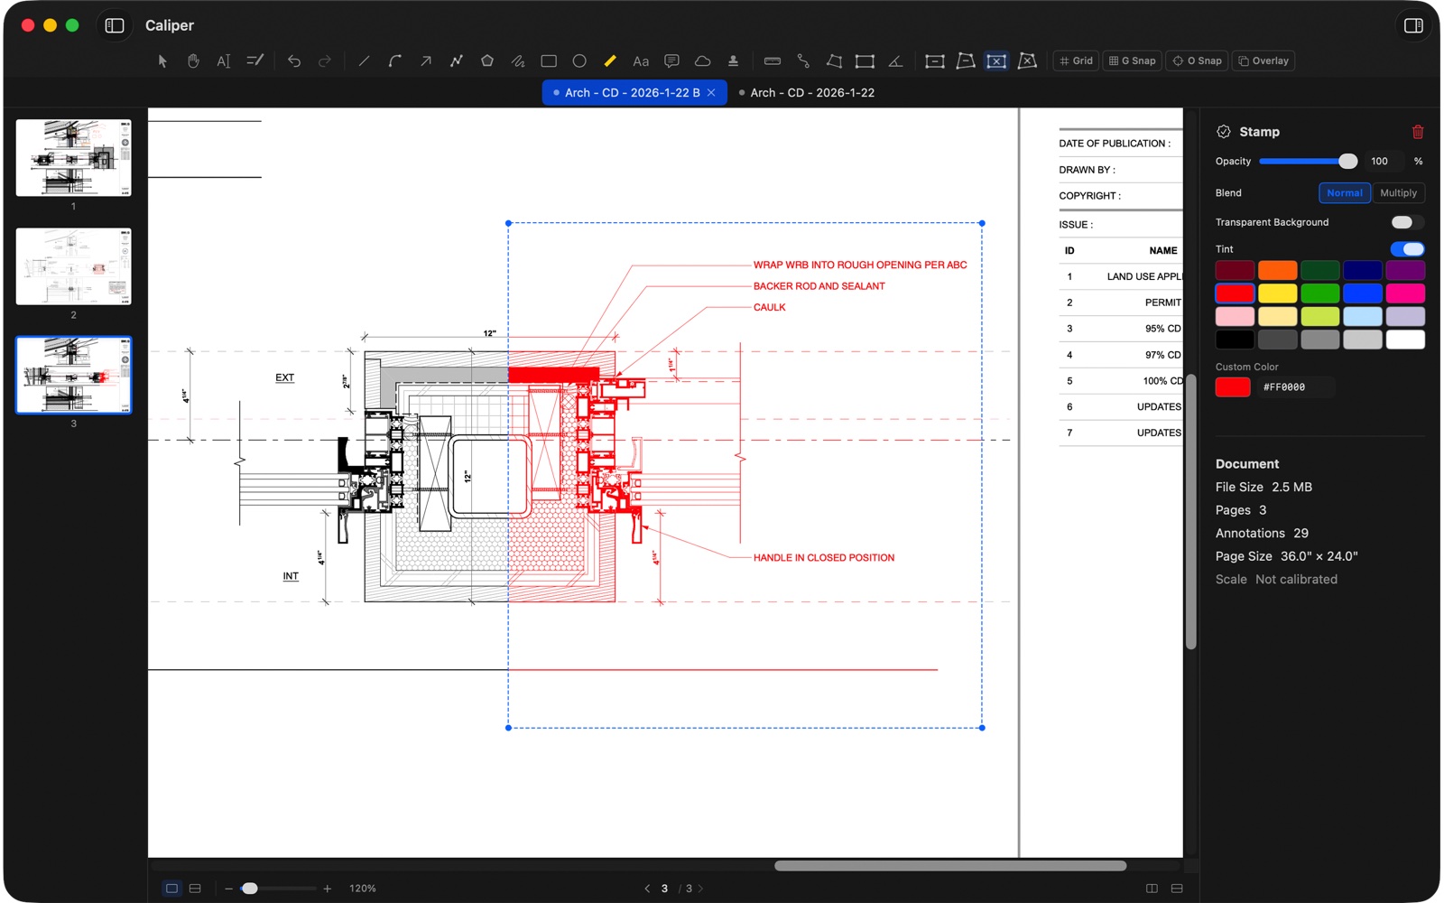Undo the last action
The image size is (1444, 903).
[294, 61]
